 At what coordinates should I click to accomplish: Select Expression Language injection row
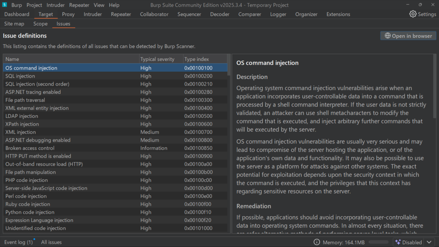pos(115,220)
